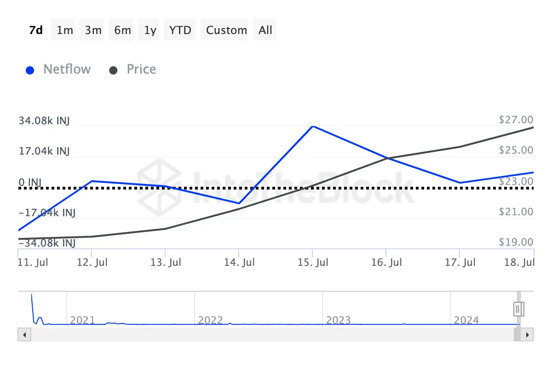Viewport: 552px width, 368px height.
Task: Toggle the Netflow series legend
Action: [x=67, y=69]
